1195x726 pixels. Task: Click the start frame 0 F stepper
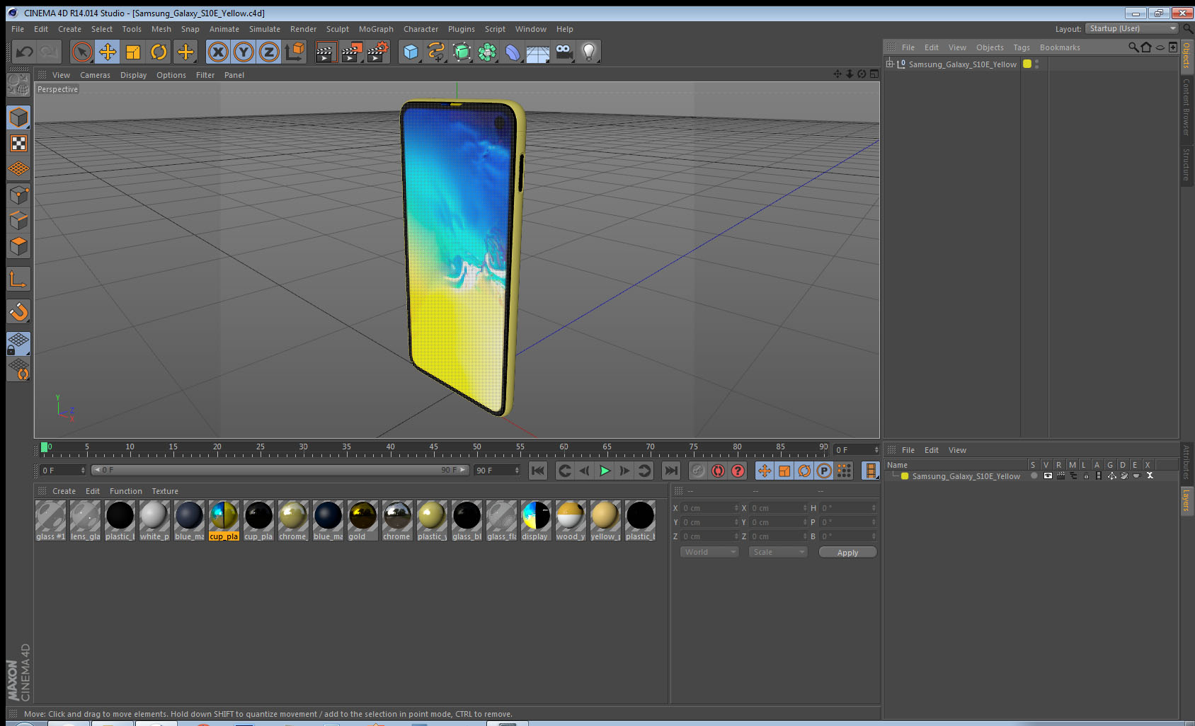point(83,471)
